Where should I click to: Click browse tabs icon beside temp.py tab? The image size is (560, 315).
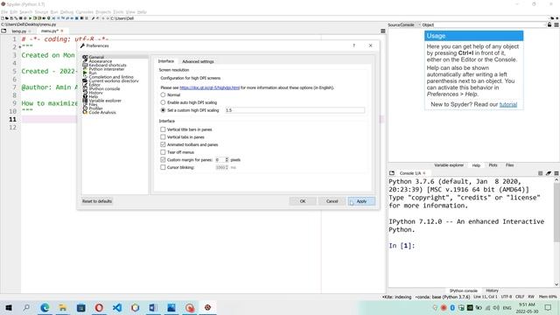[x=3, y=31]
